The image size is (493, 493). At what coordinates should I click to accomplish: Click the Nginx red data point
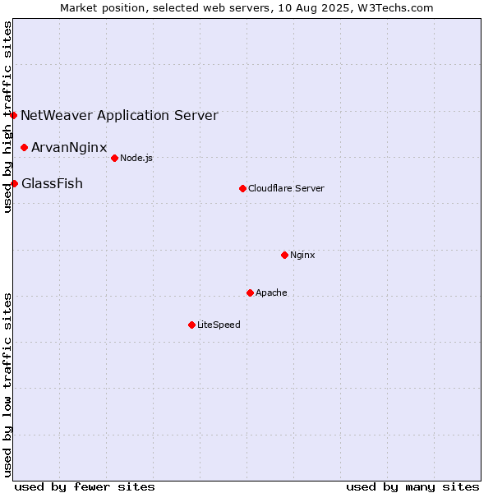pyautogui.click(x=284, y=256)
